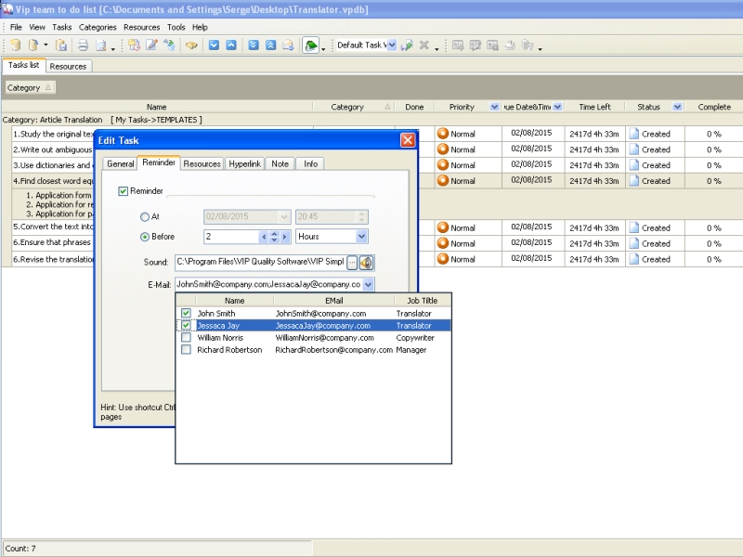This screenshot has width=743, height=557.
Task: Switch to the Hyperlink tab
Action: coord(245,163)
